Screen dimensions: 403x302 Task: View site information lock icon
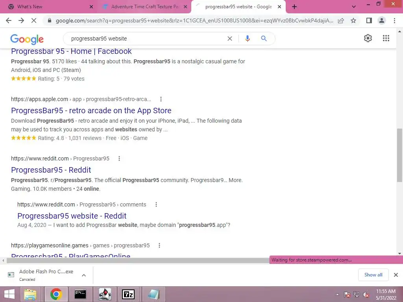pos(50,20)
